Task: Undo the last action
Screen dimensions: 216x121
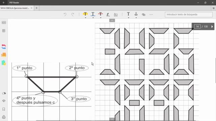Action: tap(65, 14)
